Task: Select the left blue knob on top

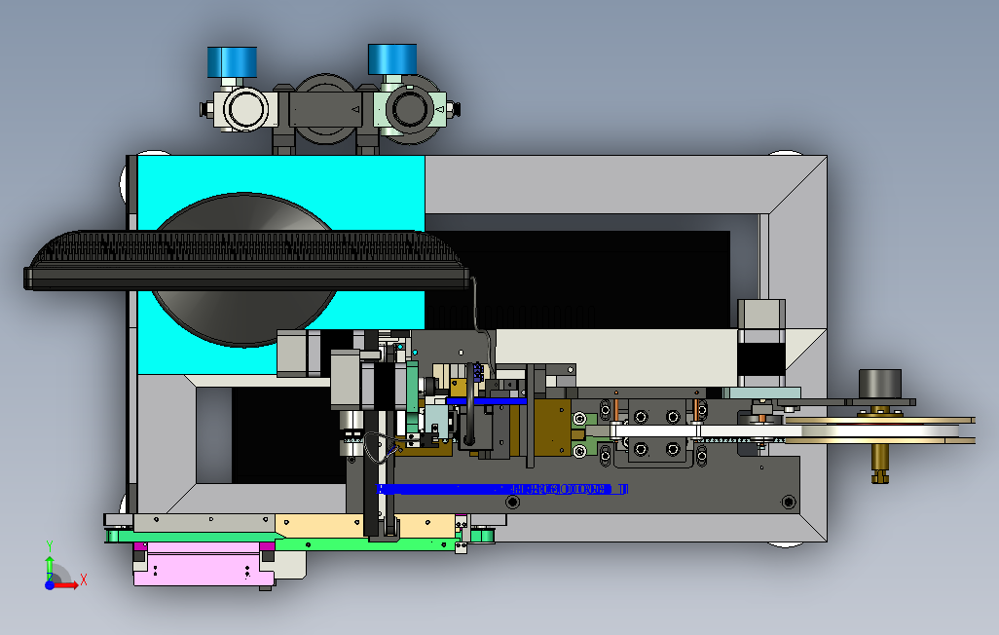Action: pyautogui.click(x=232, y=61)
